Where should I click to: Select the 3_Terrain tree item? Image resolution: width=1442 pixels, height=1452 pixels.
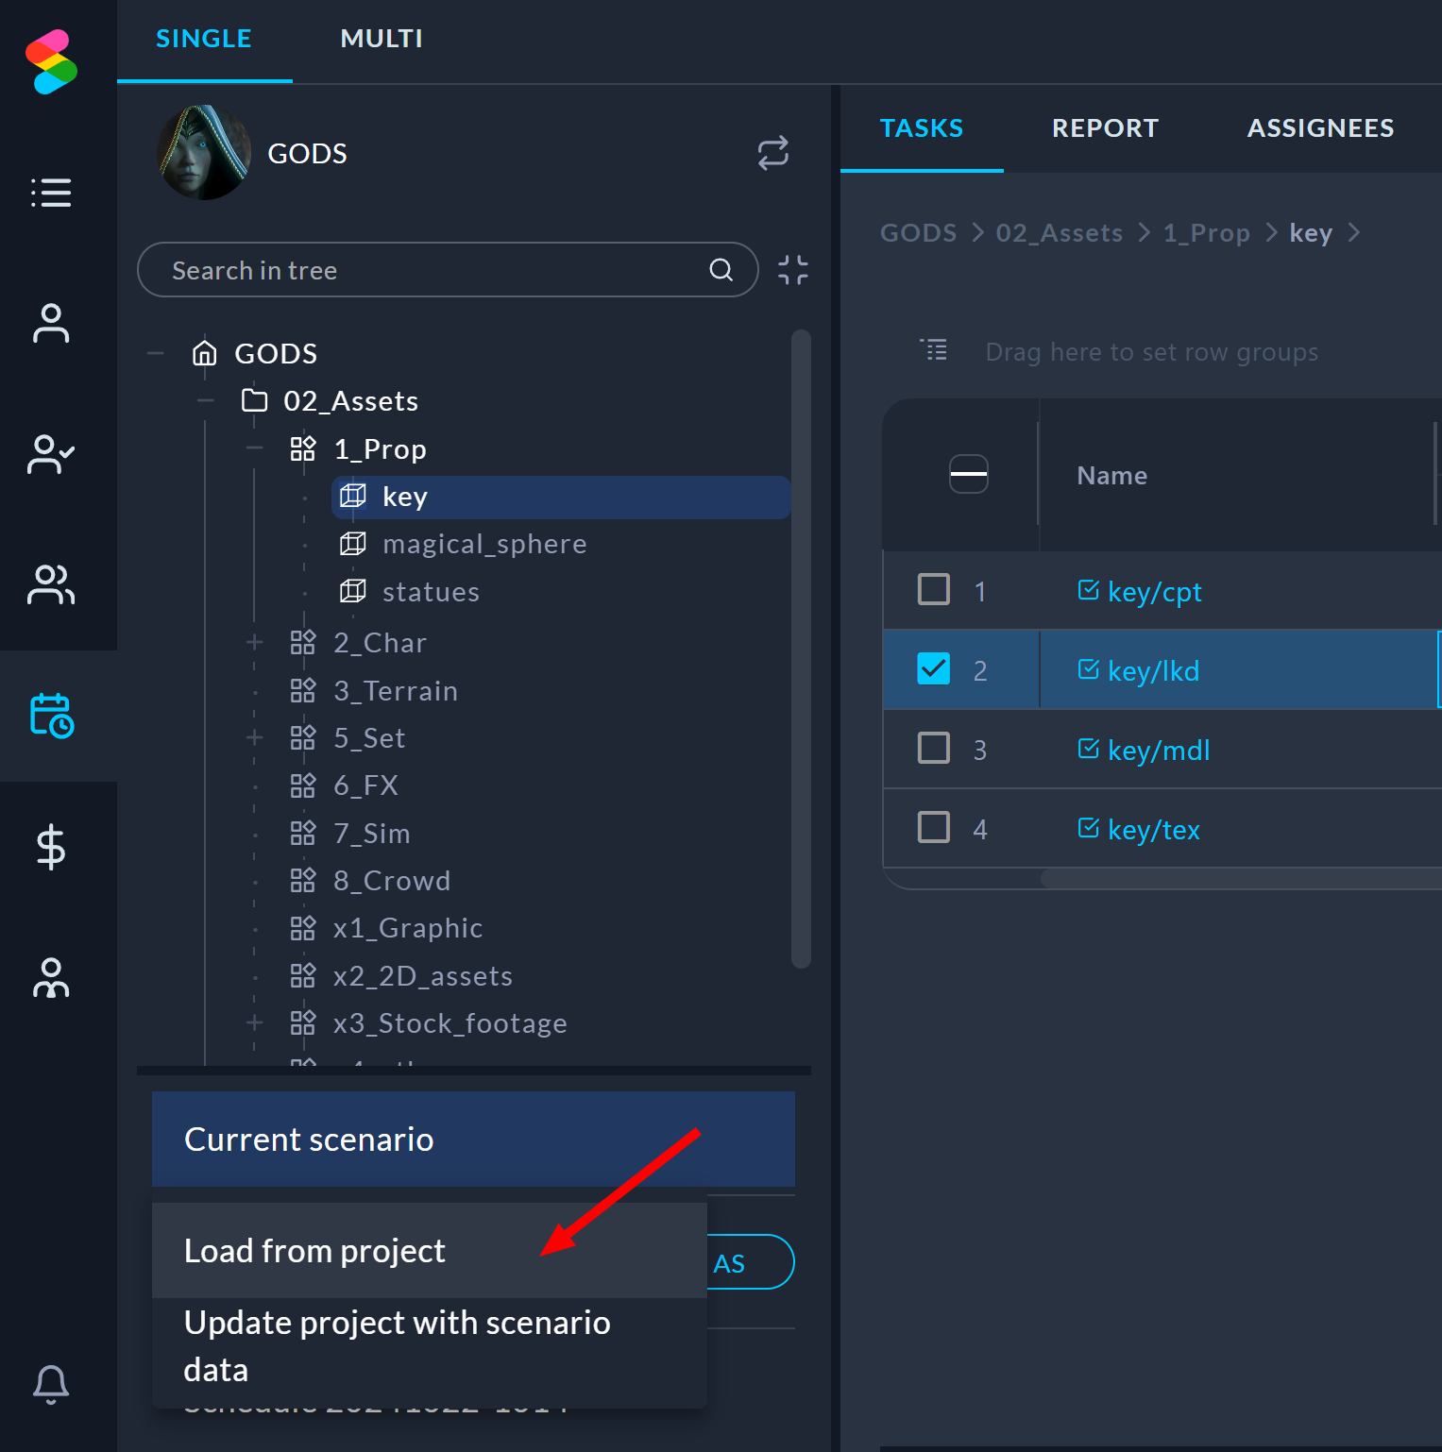[396, 691]
